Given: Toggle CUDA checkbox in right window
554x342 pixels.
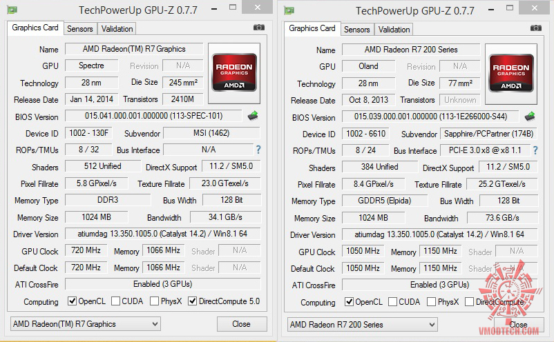Looking at the screenshot, I should coord(392,302).
